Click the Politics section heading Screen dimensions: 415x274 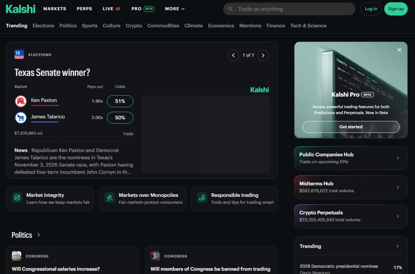22,235
